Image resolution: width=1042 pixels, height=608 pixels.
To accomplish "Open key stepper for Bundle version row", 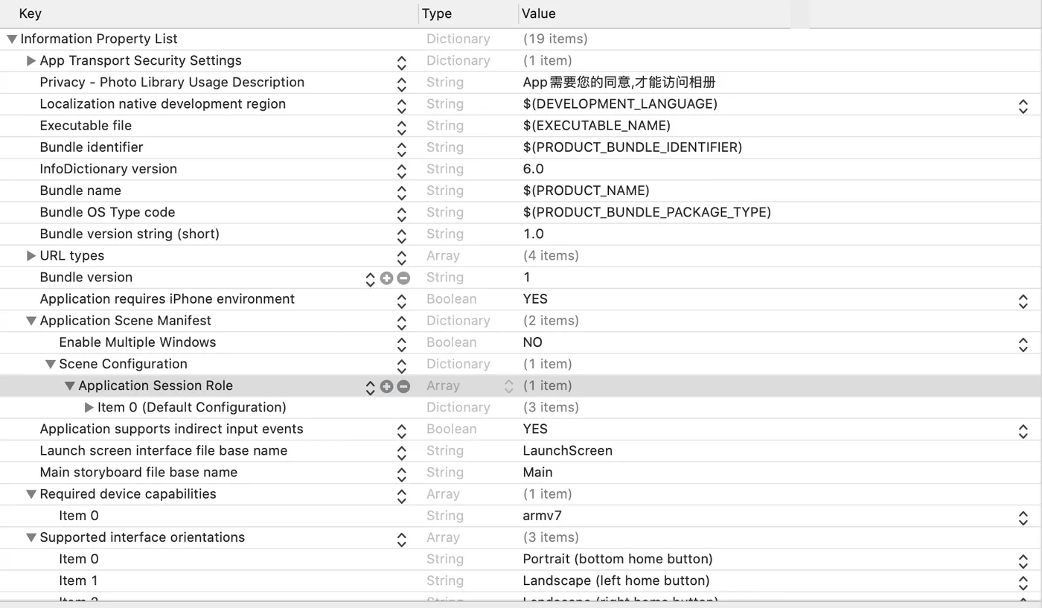I will 370,278.
